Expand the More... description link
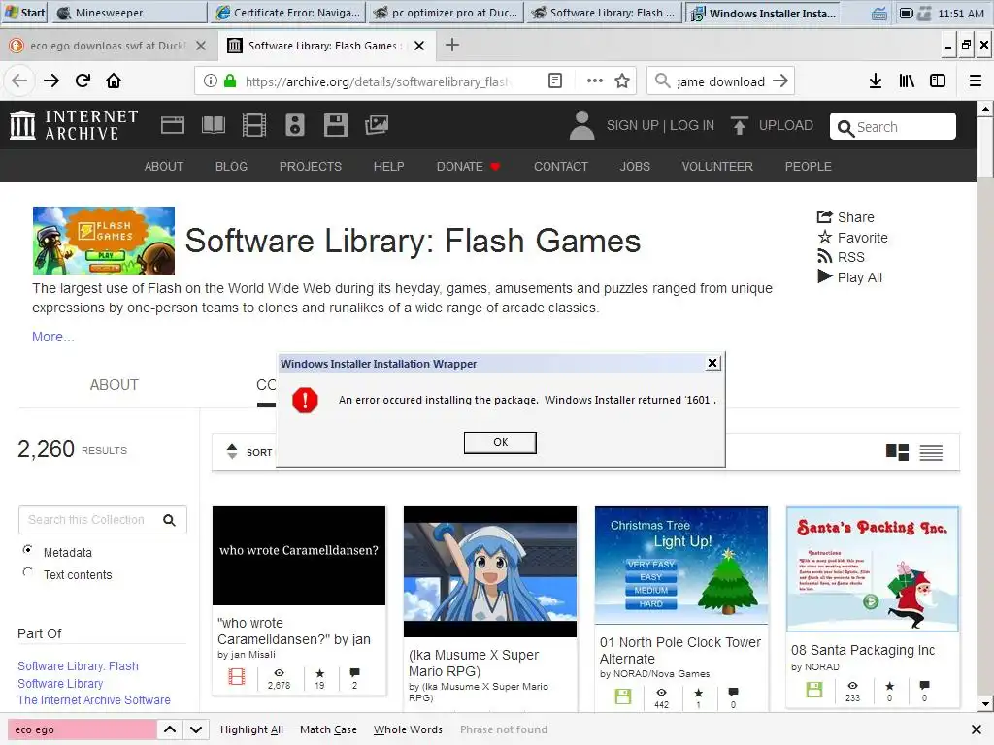Screen dimensions: 994x745 (52, 337)
